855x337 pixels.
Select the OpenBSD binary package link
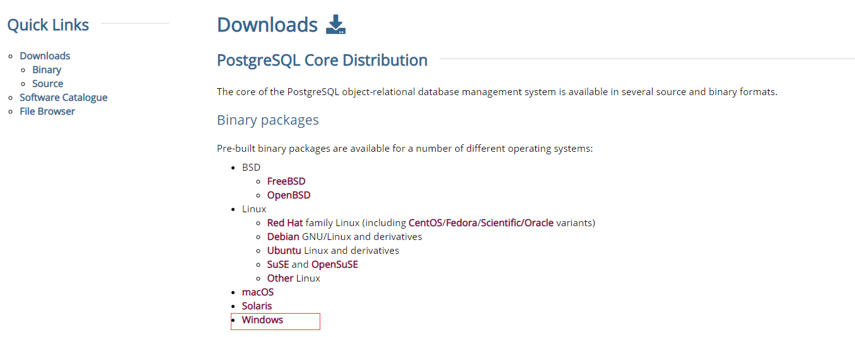tap(289, 195)
